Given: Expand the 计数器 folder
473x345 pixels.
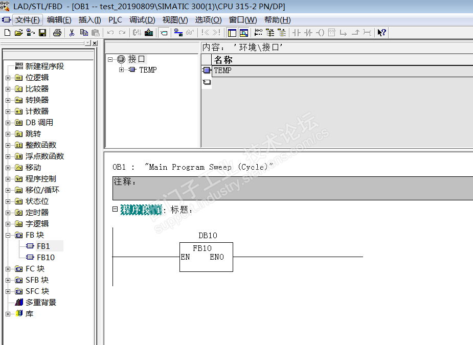Looking at the screenshot, I should click(x=8, y=111).
